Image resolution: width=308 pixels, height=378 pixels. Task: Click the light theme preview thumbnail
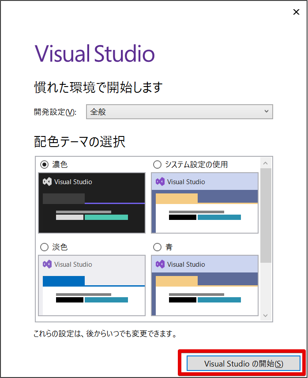92,285
